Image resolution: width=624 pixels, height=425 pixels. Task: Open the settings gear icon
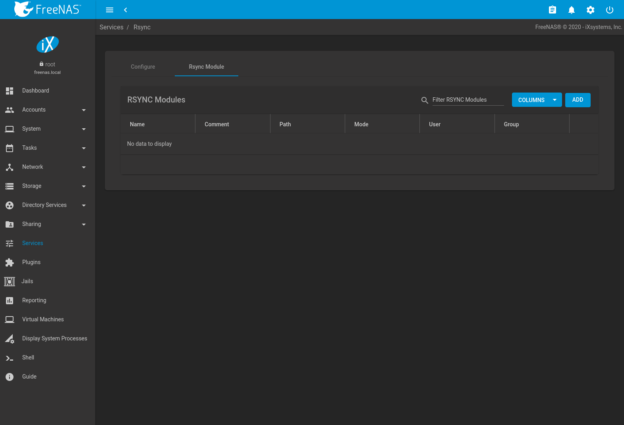590,10
